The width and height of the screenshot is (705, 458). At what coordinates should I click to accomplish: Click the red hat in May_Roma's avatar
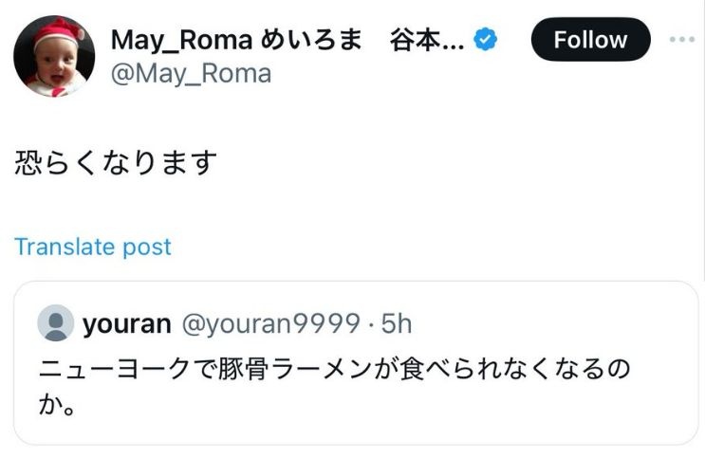point(55,28)
